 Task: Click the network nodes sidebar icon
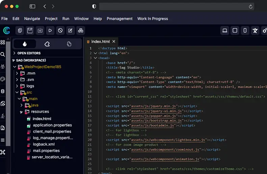[x=3, y=152]
